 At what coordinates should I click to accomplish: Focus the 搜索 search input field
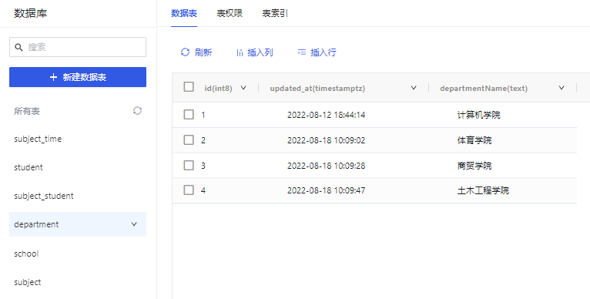tap(78, 47)
